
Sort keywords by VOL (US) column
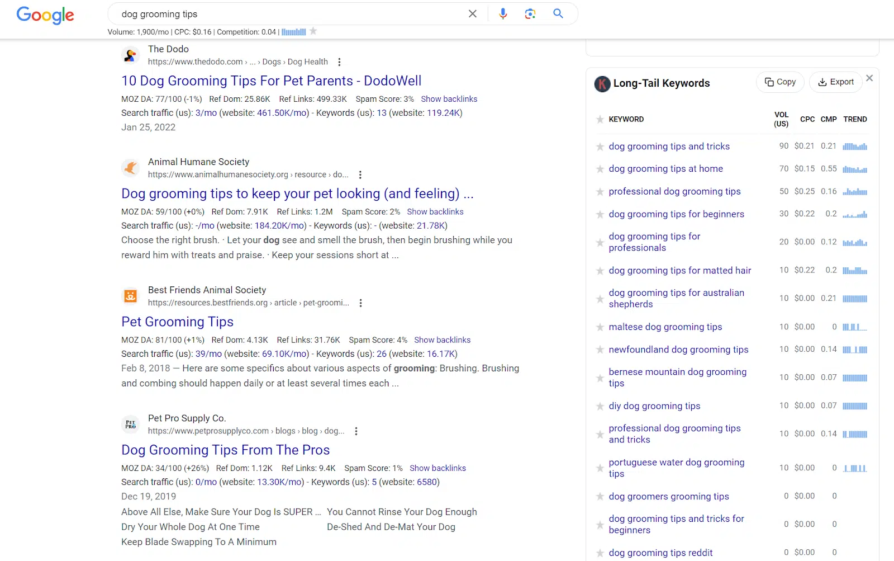click(781, 119)
